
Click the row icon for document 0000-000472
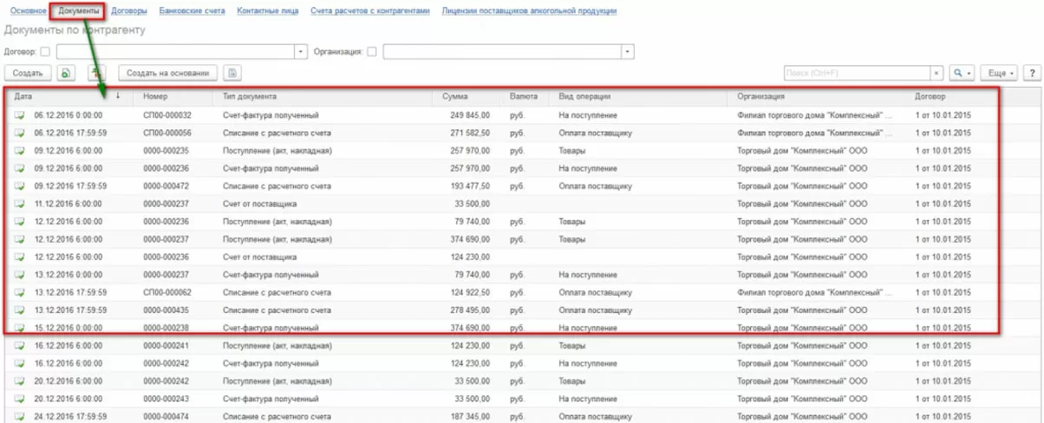(19, 186)
